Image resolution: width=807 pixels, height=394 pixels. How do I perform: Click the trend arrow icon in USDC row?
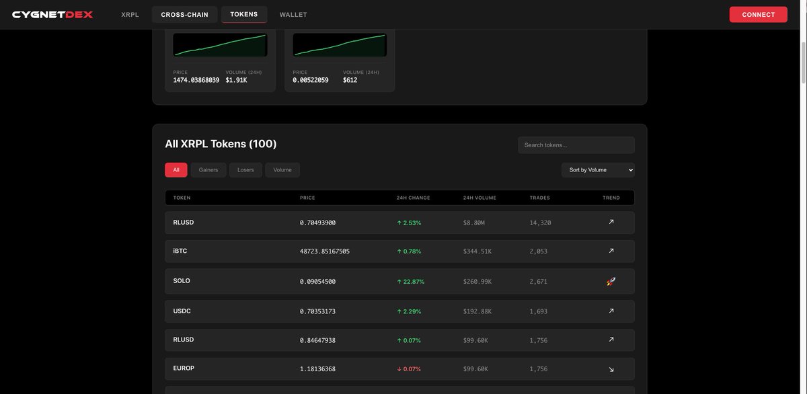(x=611, y=311)
